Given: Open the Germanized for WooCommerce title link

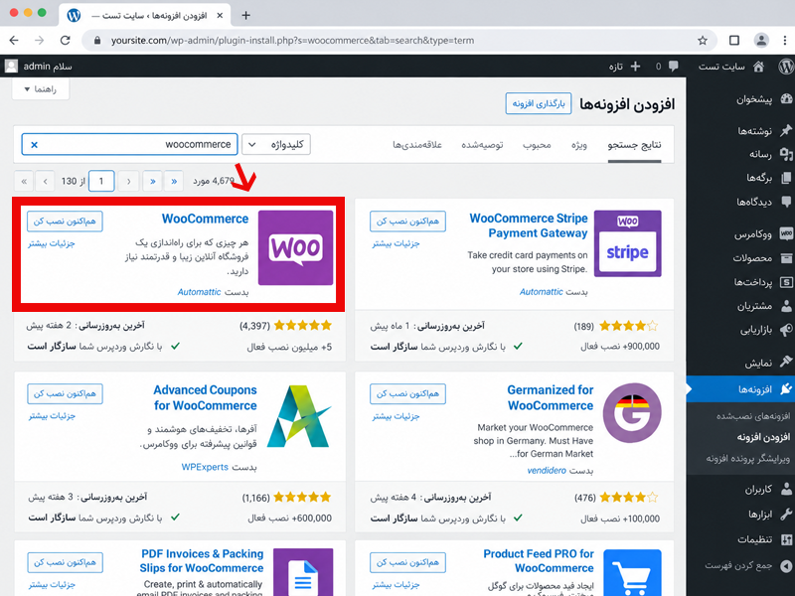Looking at the screenshot, I should click(x=551, y=398).
